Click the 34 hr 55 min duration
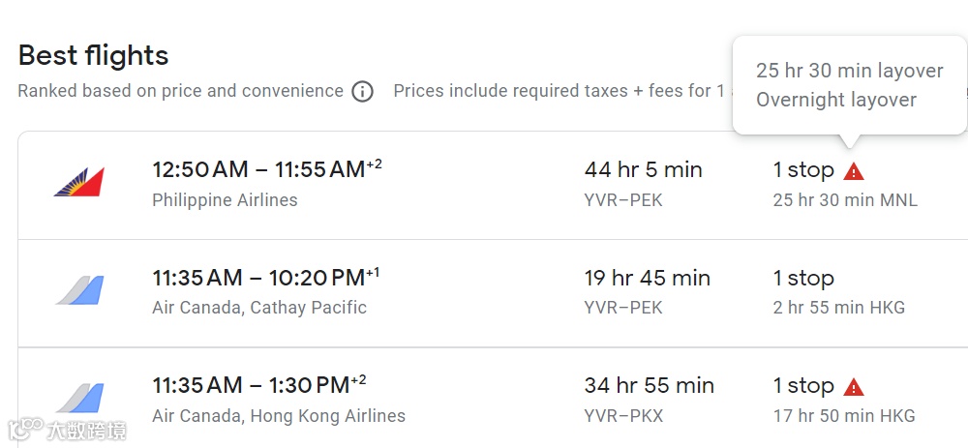The image size is (968, 448). click(649, 386)
